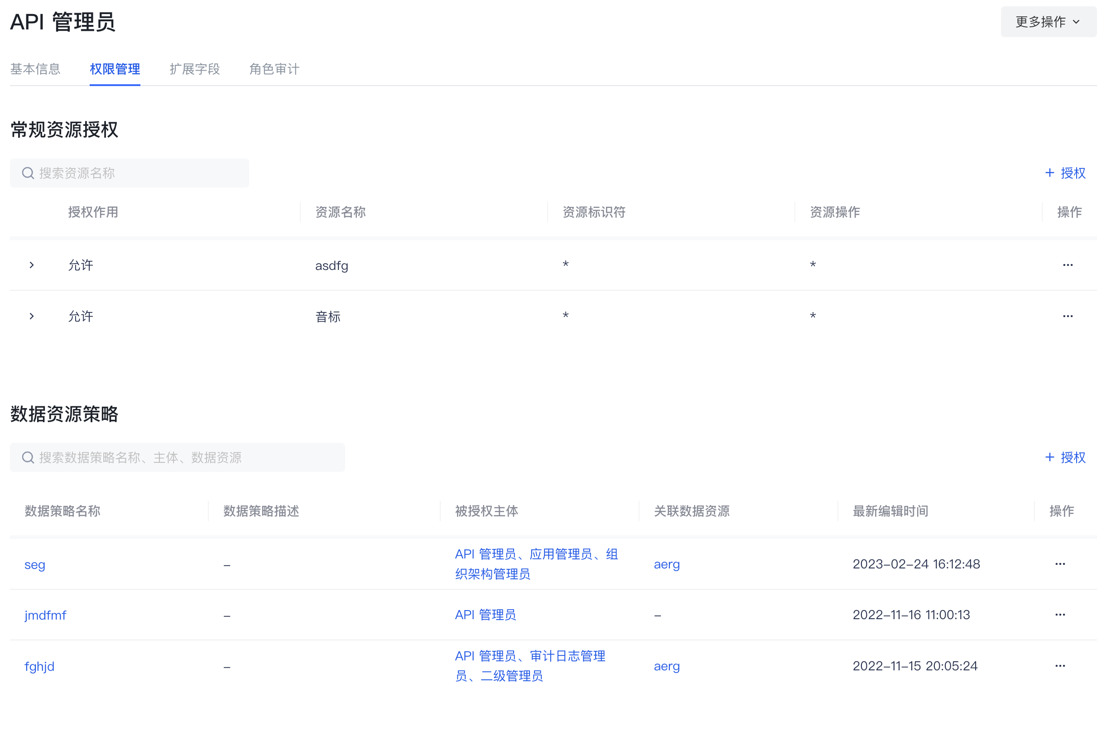This screenshot has height=741, width=1116.
Task: Expand the 音标 resource row
Action: point(32,316)
